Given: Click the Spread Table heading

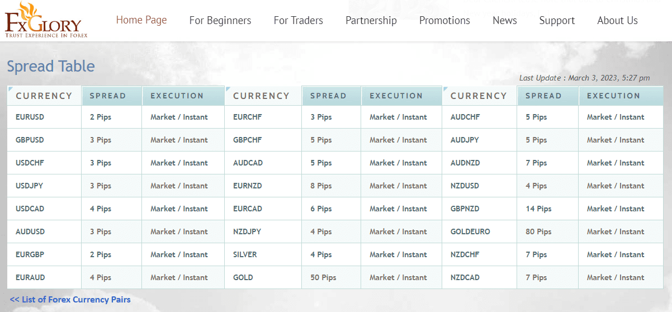Looking at the screenshot, I should [x=51, y=67].
